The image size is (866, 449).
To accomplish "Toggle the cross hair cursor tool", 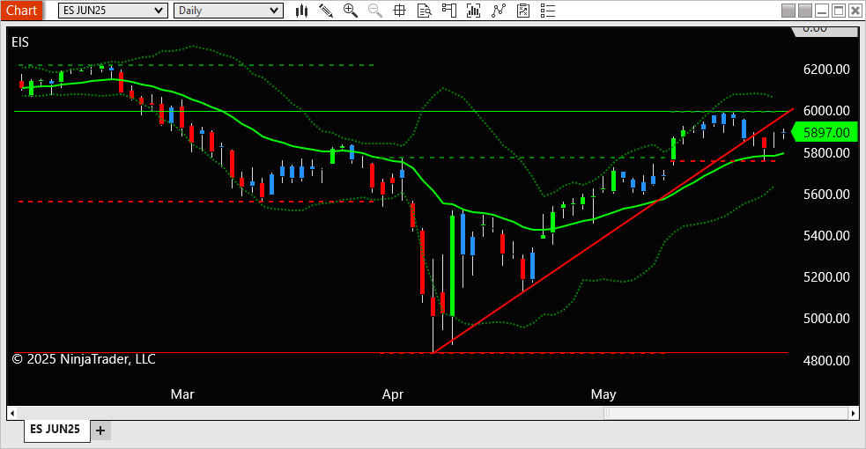I will pyautogui.click(x=399, y=11).
